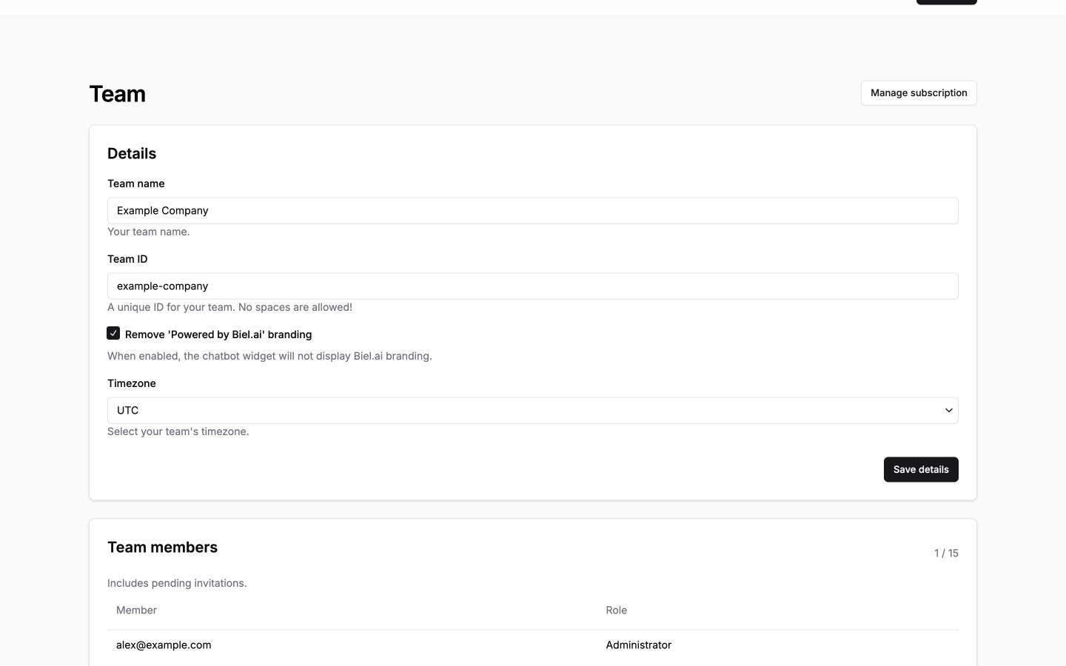Click the Administrator role cell
This screenshot has width=1066, height=666.
click(639, 645)
